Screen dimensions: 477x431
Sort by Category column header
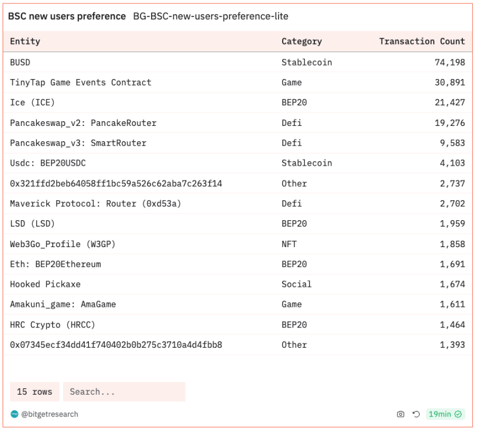point(301,42)
